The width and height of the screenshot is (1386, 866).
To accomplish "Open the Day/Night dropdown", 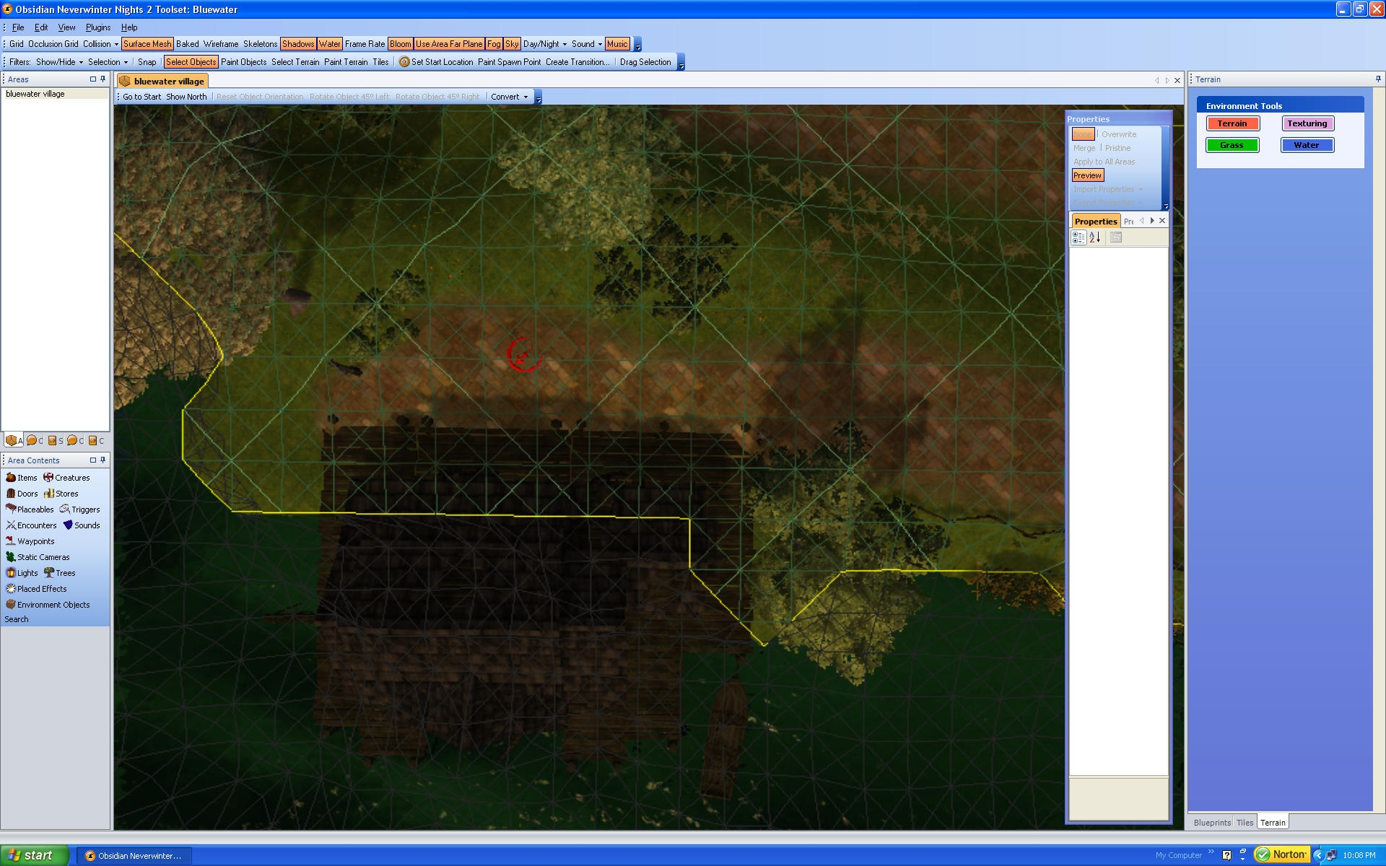I will point(545,44).
